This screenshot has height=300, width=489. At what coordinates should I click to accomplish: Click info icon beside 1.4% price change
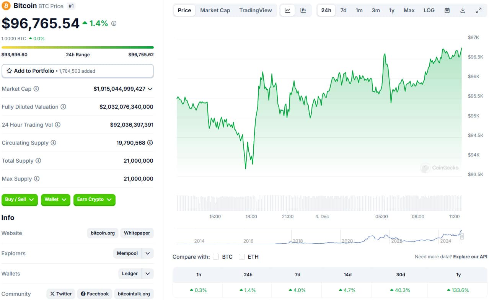[x=114, y=23]
